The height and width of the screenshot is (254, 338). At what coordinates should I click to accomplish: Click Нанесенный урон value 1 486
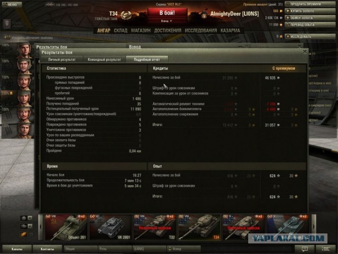coord(137,99)
